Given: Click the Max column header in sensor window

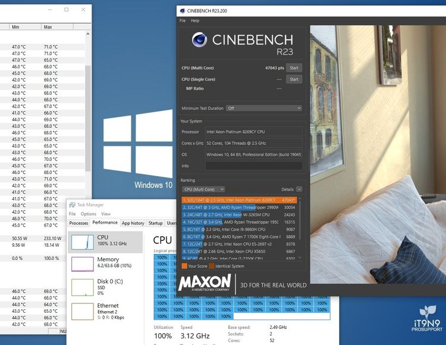Looking at the screenshot, I should [57, 27].
